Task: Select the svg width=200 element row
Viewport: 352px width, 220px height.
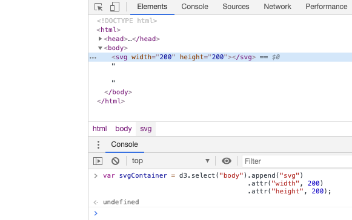Action: pyautogui.click(x=220, y=57)
